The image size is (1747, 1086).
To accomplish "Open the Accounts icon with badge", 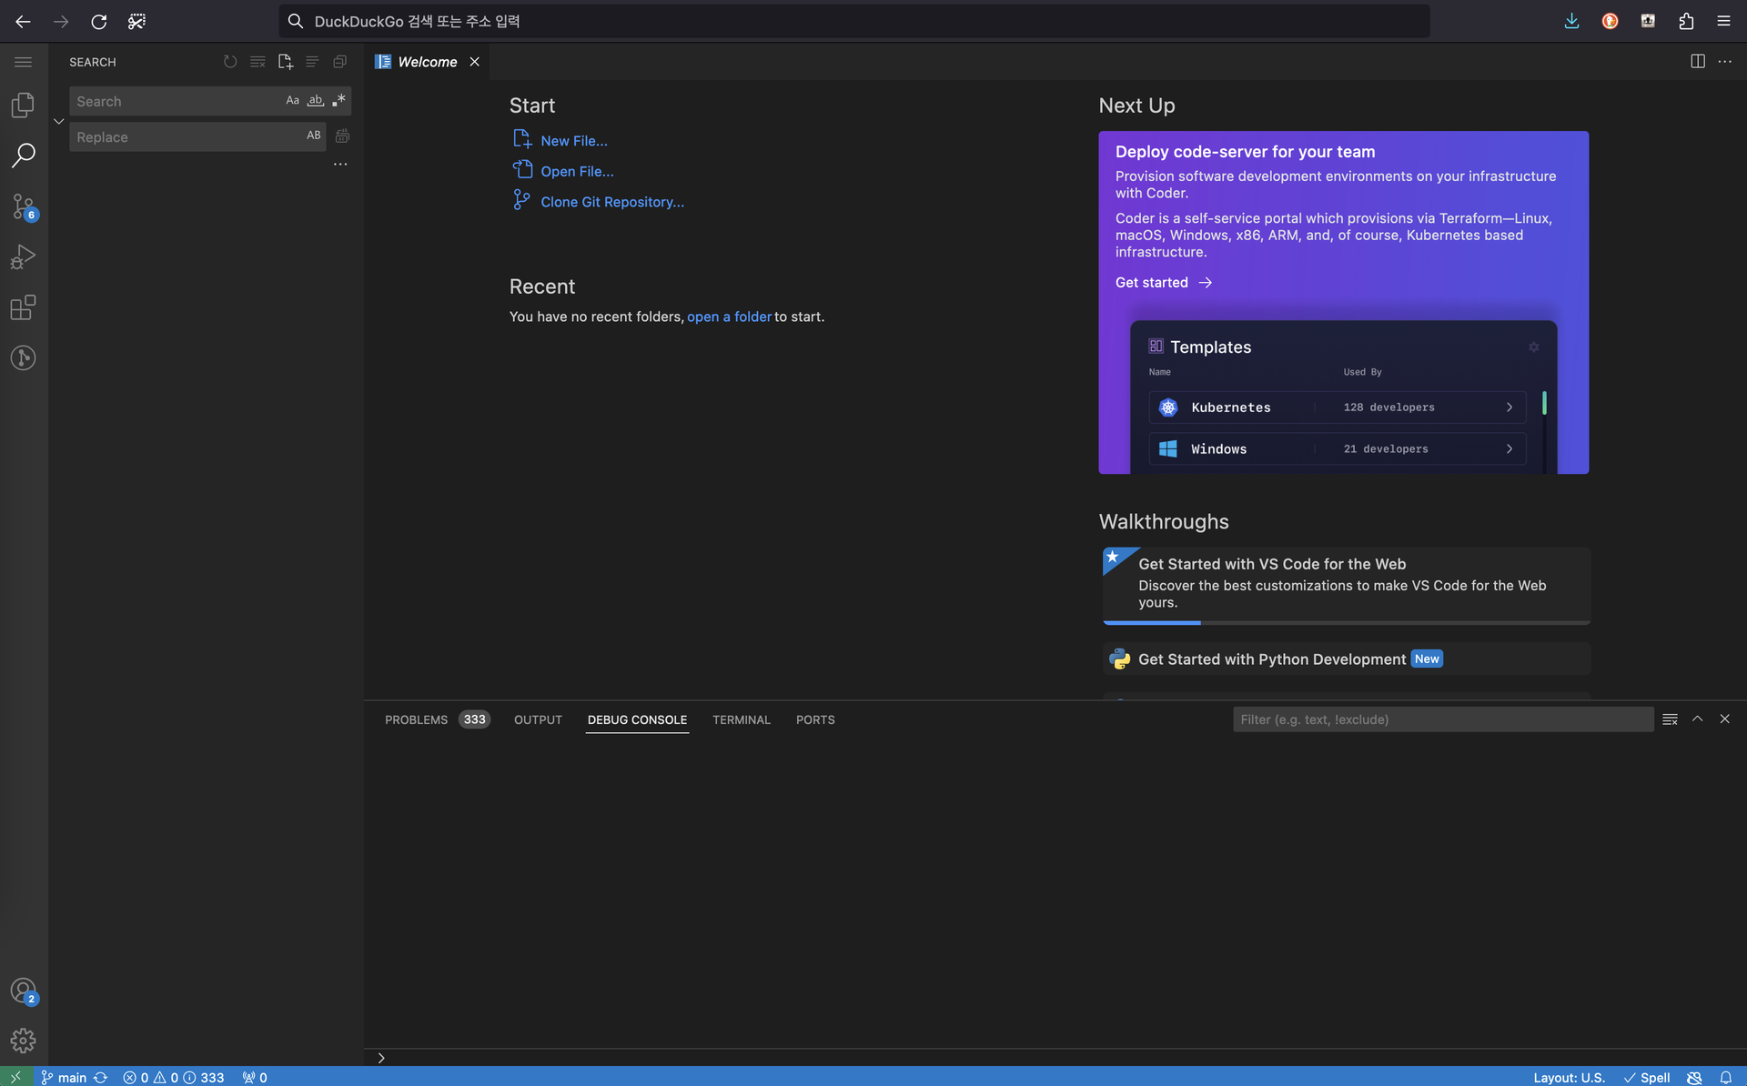I will point(23,990).
